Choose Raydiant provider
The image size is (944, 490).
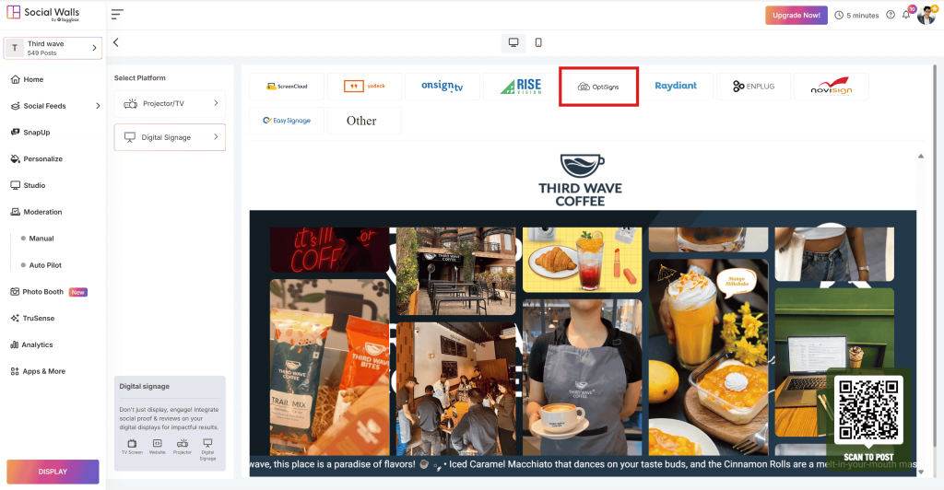676,87
